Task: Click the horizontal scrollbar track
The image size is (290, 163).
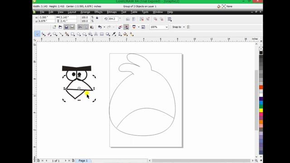Action: pos(201,161)
